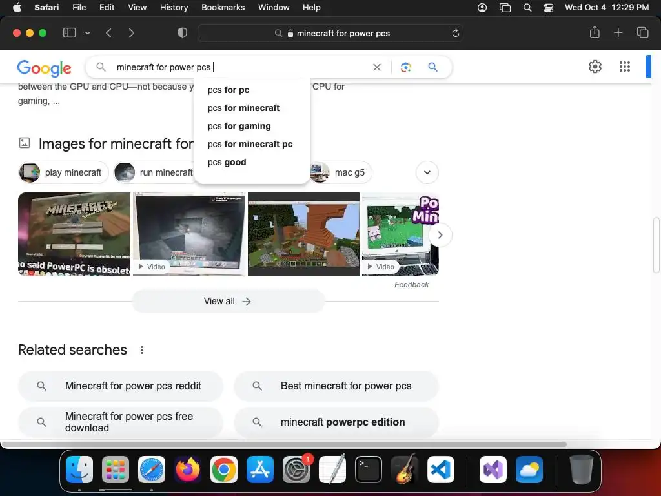Open System Settings from the Dock
Screen dimensions: 661x496
pos(296,470)
